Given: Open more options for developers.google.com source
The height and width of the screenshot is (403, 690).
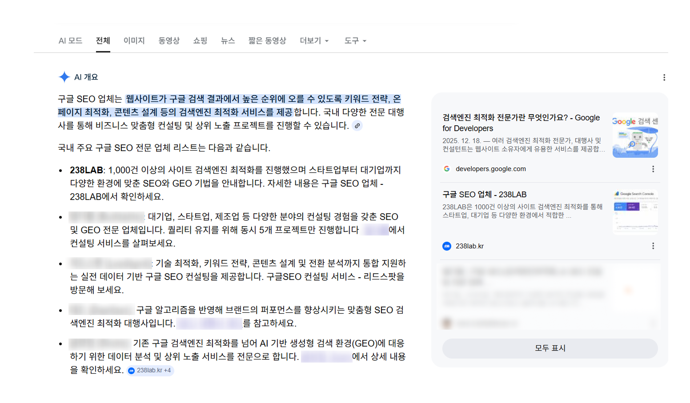Looking at the screenshot, I should pos(653,169).
